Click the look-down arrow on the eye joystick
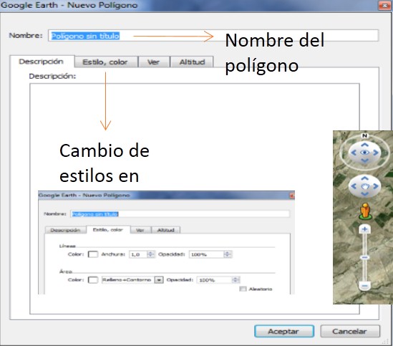The width and height of the screenshot is (393, 346). (364, 160)
